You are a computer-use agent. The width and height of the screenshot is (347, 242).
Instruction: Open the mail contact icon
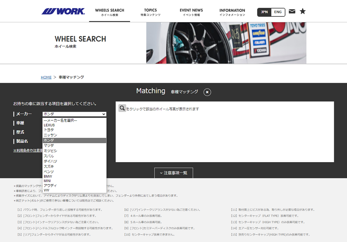[x=292, y=11]
